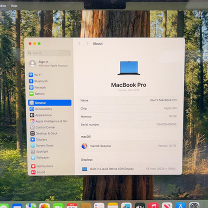Click the serial number value

[166, 124]
